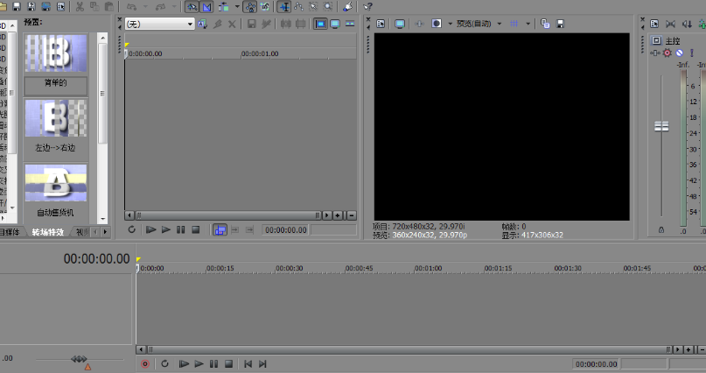
Task: Copy preview snapshot to clipboard icon
Action: (x=545, y=24)
